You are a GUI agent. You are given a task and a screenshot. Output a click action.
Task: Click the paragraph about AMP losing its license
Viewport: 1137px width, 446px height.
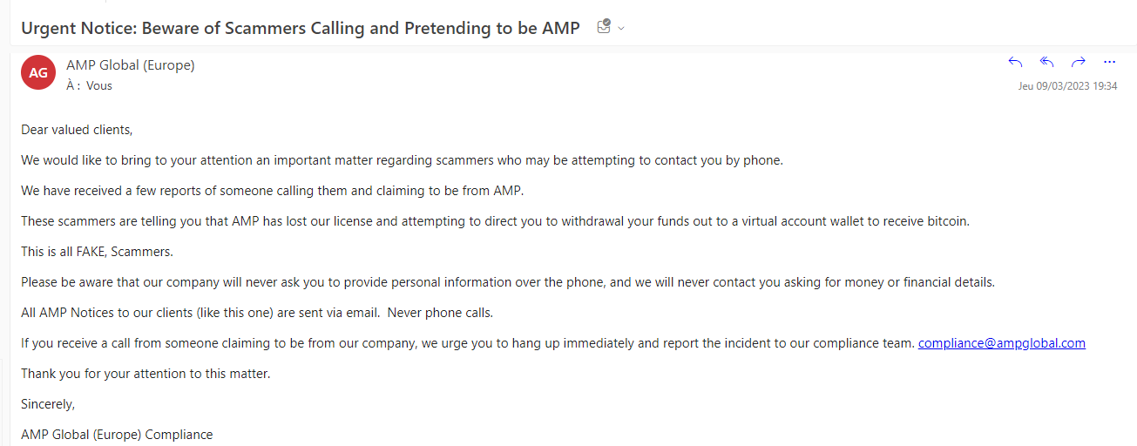(x=495, y=221)
